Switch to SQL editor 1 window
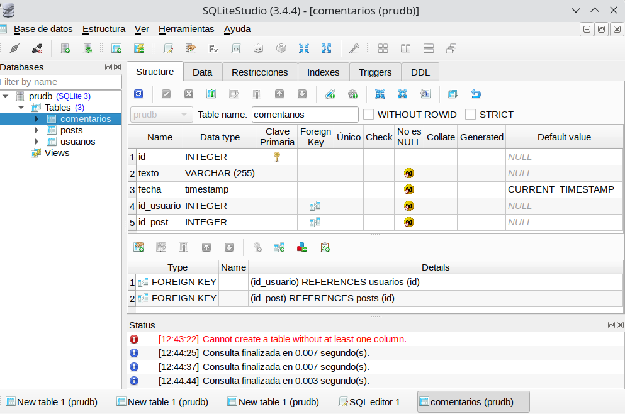This screenshot has width=625, height=414. 369,402
